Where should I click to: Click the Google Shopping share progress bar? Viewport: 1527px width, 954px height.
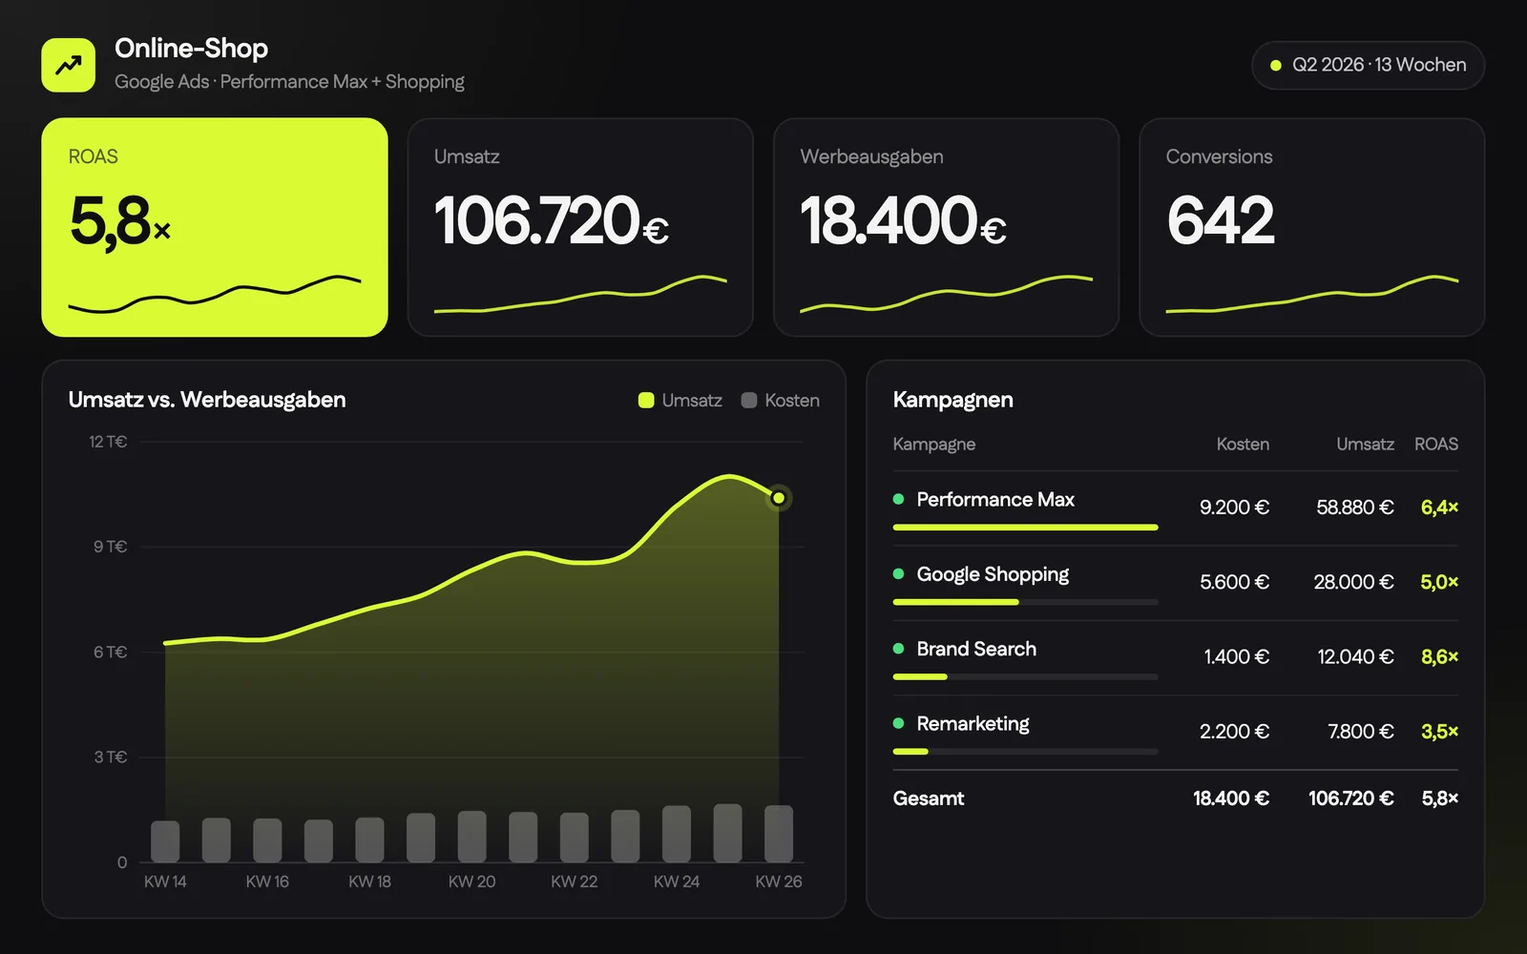(x=1025, y=602)
